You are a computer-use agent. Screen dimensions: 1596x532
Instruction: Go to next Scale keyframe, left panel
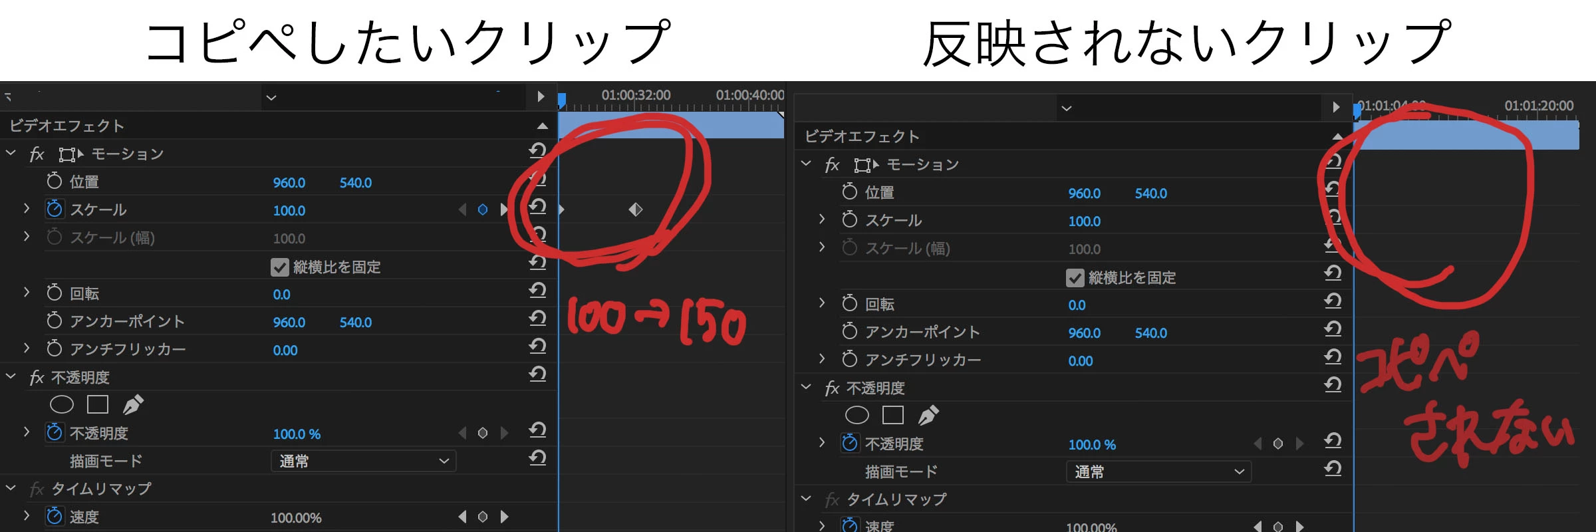click(x=503, y=209)
